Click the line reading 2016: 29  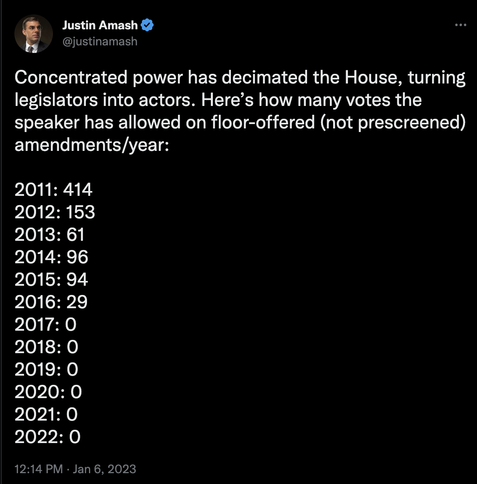(x=51, y=302)
